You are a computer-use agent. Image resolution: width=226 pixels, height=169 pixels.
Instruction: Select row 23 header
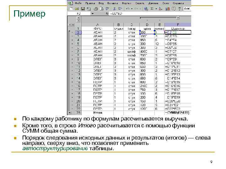click(78, 113)
